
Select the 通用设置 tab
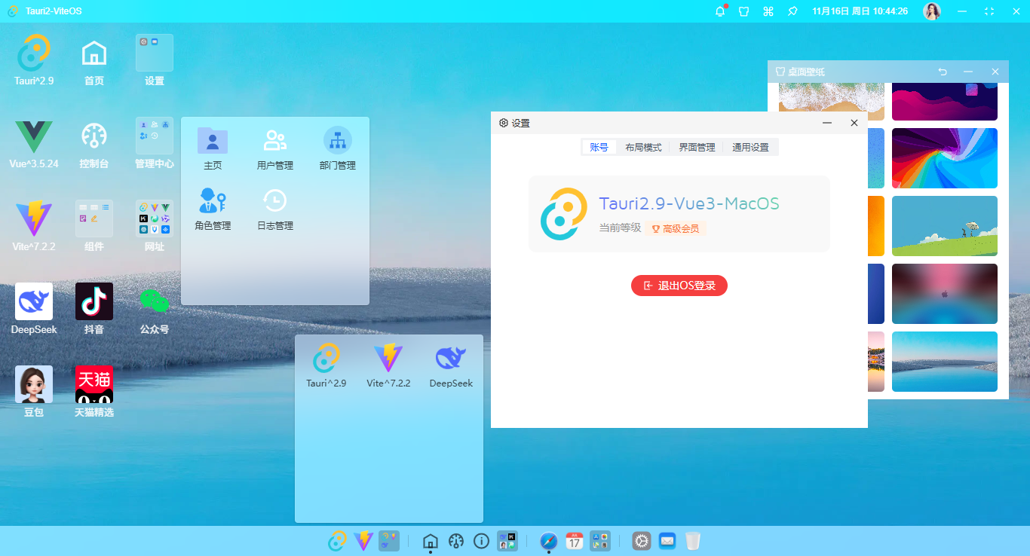pyautogui.click(x=750, y=147)
